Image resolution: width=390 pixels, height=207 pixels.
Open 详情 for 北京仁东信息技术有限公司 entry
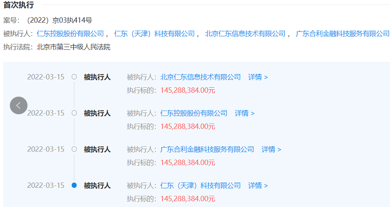click(x=258, y=77)
